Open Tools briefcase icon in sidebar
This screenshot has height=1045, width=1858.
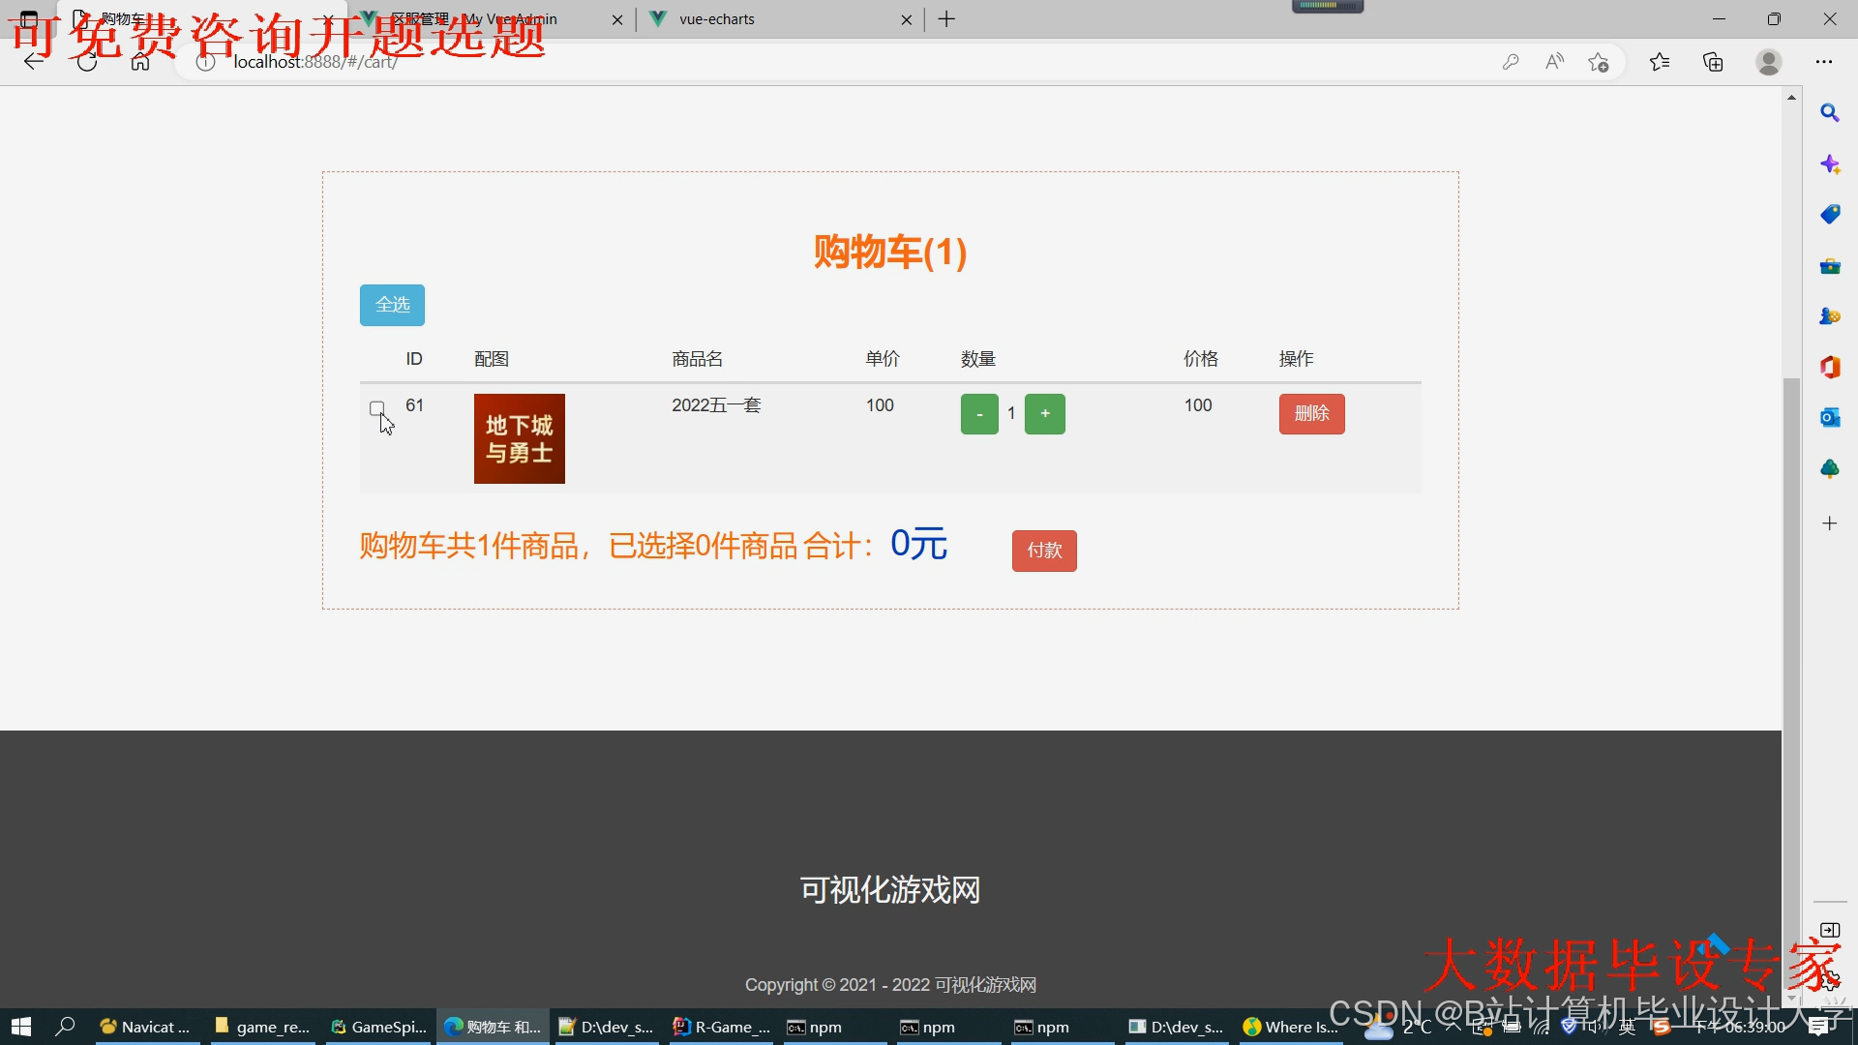(x=1829, y=266)
